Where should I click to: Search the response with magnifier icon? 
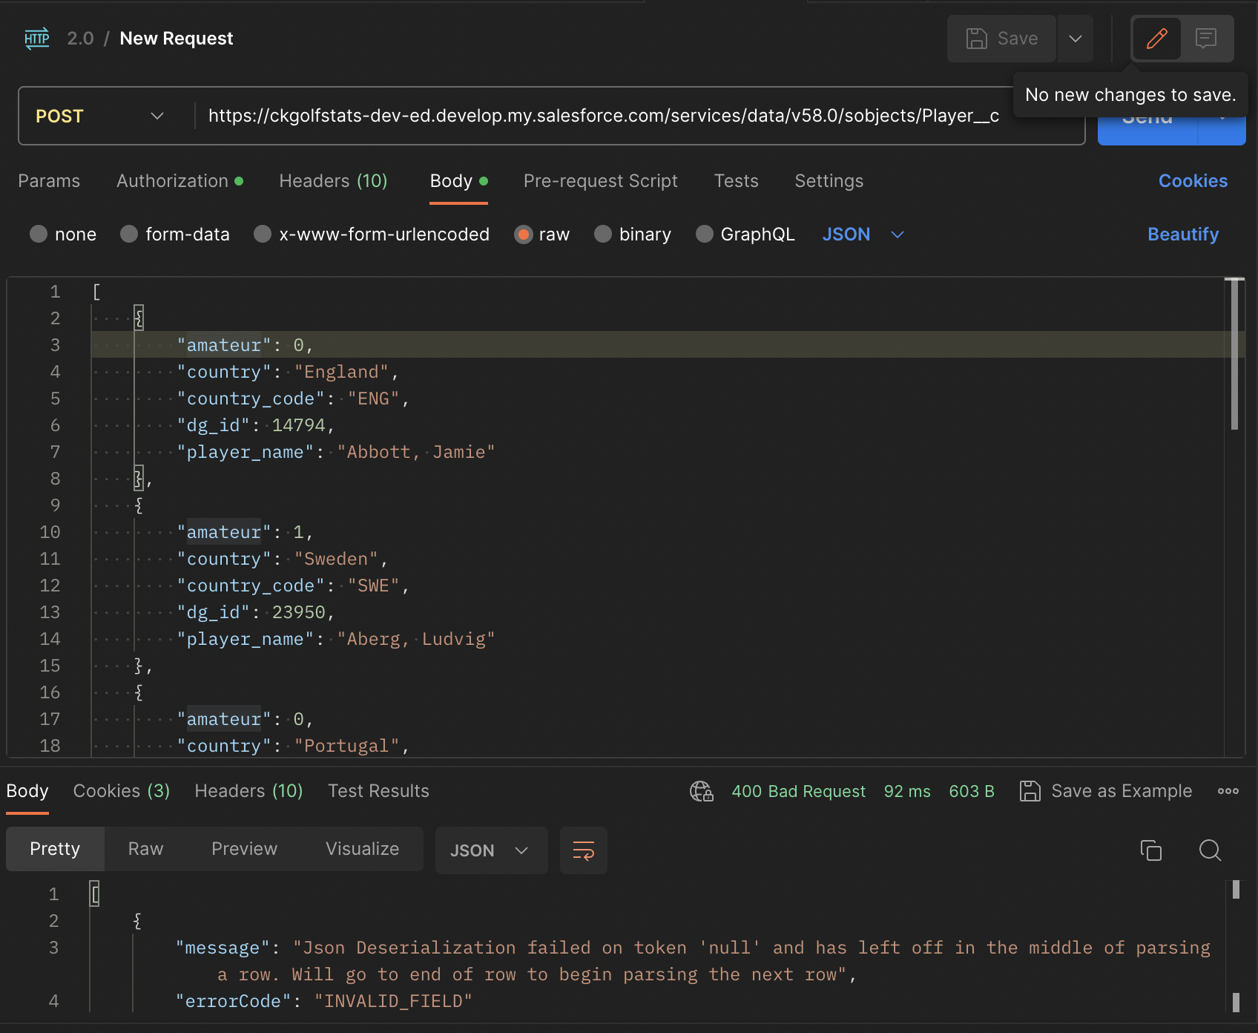coord(1210,850)
